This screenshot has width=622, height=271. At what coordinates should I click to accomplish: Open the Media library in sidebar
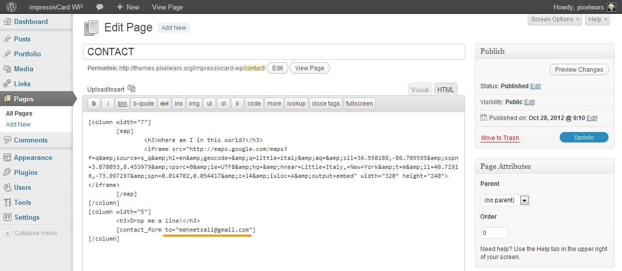click(x=23, y=69)
